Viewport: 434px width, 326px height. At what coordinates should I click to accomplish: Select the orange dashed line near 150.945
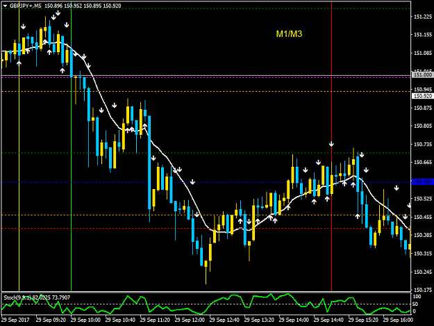tap(206, 91)
